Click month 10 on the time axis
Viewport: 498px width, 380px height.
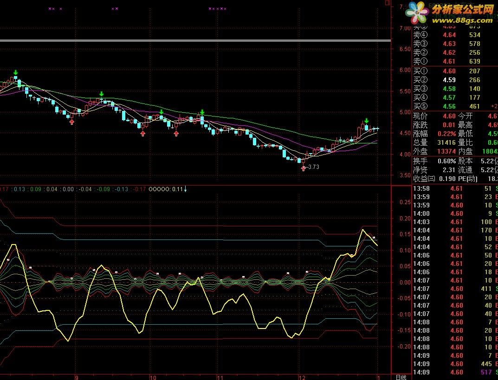click(153, 378)
